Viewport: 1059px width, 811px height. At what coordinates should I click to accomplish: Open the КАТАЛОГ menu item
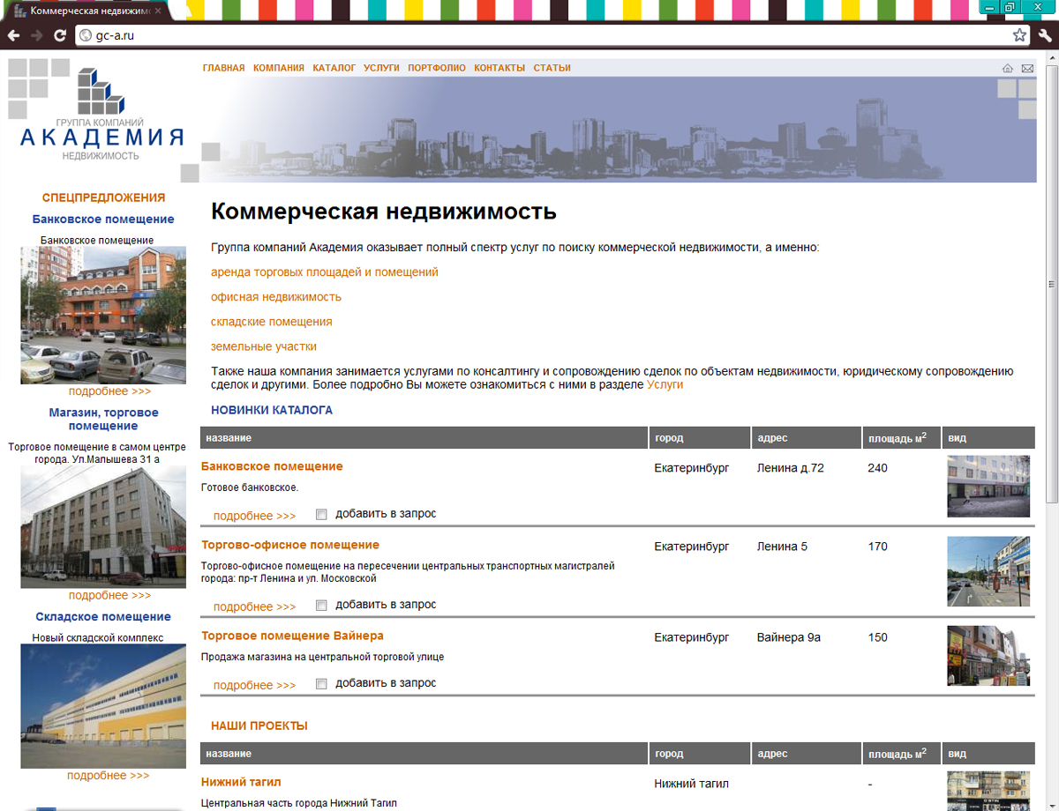click(x=334, y=67)
